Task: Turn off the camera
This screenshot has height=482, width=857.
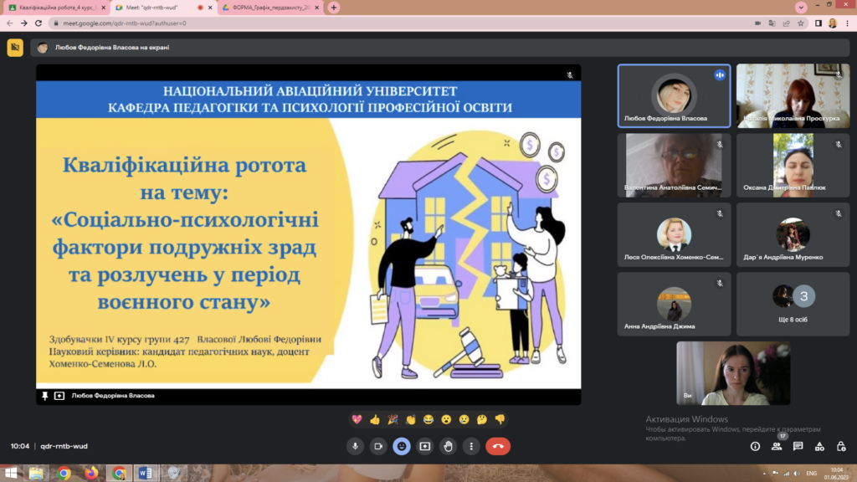Action: [378, 446]
